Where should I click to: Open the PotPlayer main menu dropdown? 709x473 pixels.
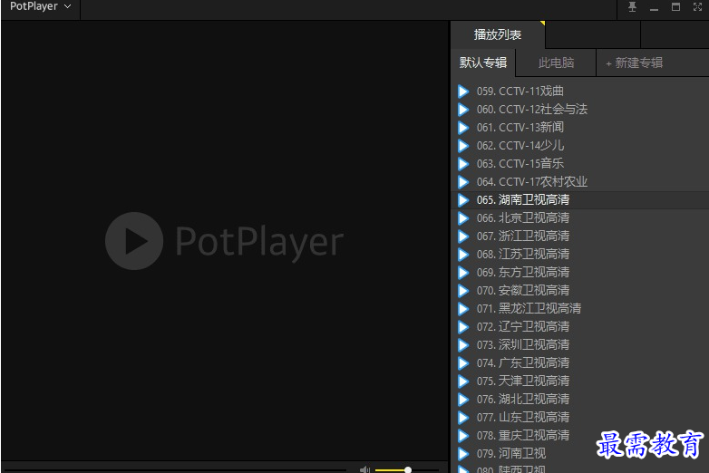tap(40, 6)
